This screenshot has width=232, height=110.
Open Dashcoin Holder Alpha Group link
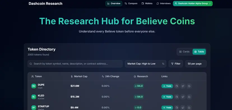pyautogui.click(x=193, y=4)
